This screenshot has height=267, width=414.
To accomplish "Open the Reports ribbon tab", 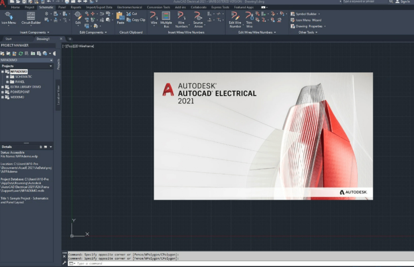I will [76, 7].
